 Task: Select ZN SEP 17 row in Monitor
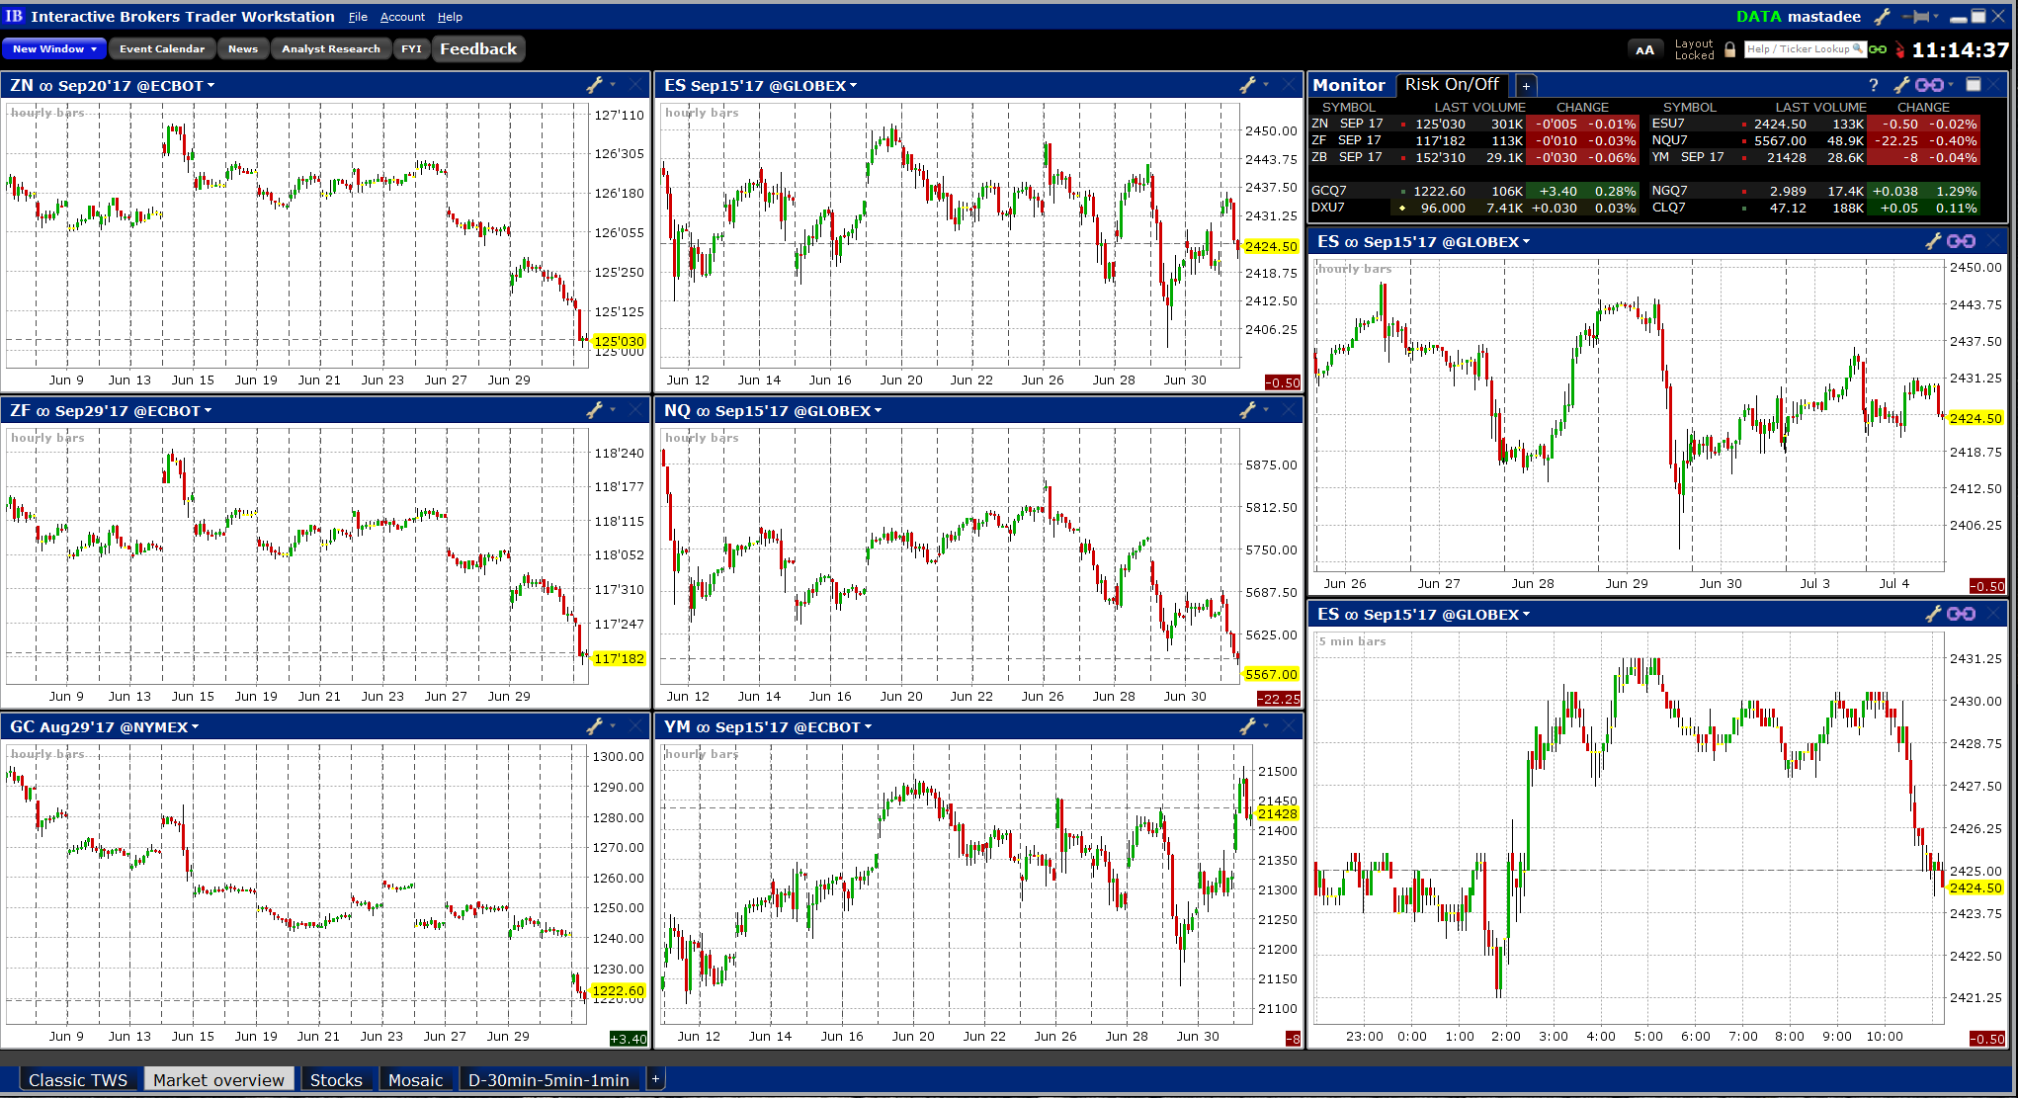click(x=1474, y=124)
